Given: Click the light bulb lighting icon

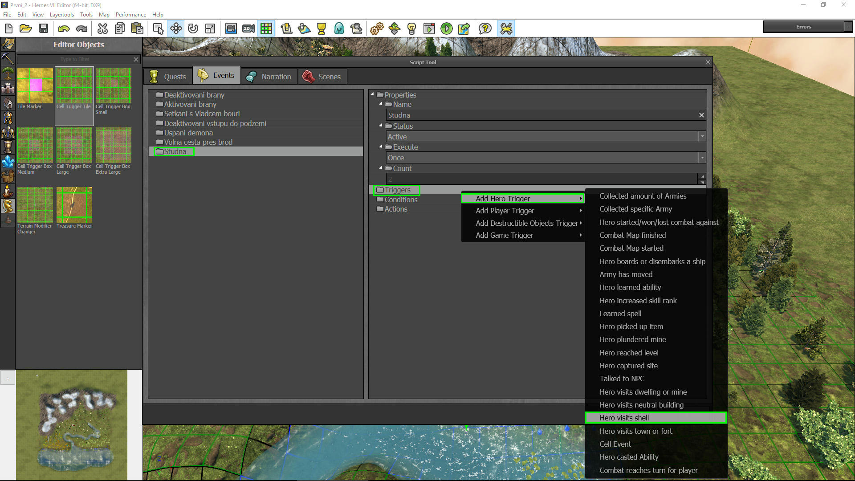Looking at the screenshot, I should pyautogui.click(x=411, y=29).
